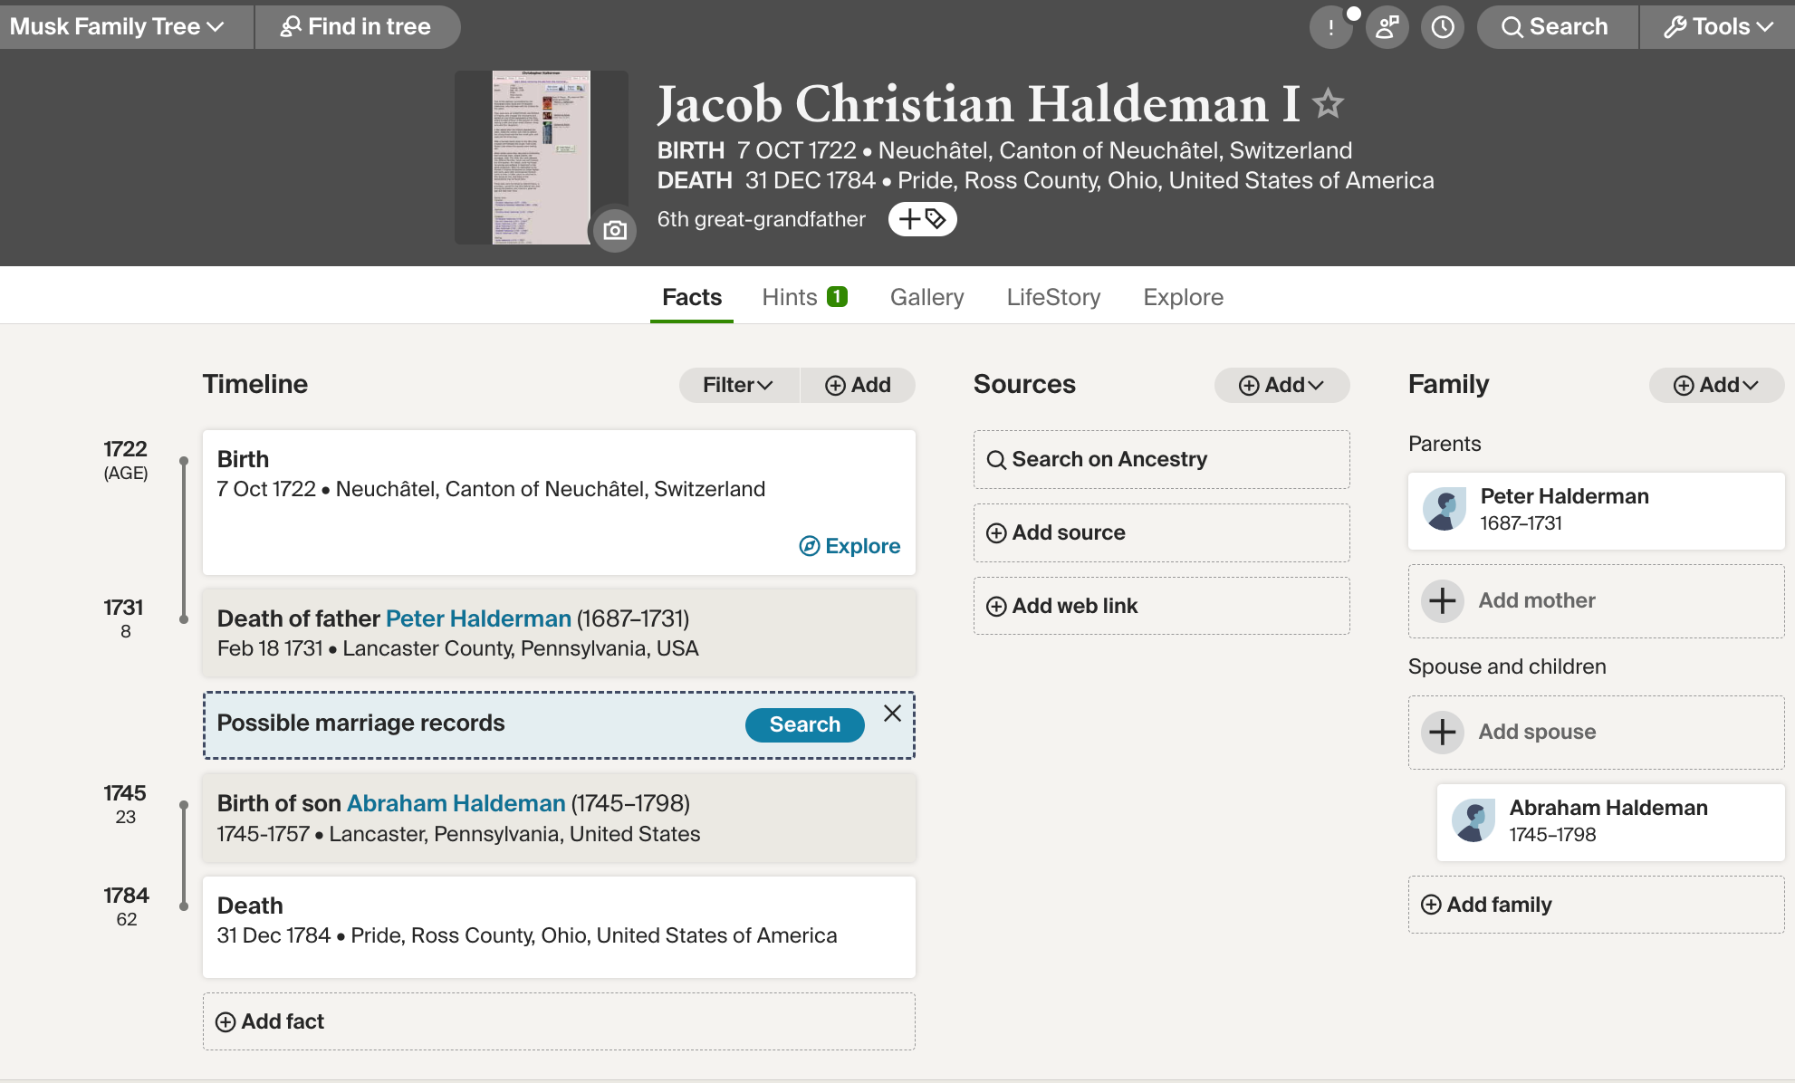Click the add tag icon button
The image size is (1795, 1083).
point(922,219)
